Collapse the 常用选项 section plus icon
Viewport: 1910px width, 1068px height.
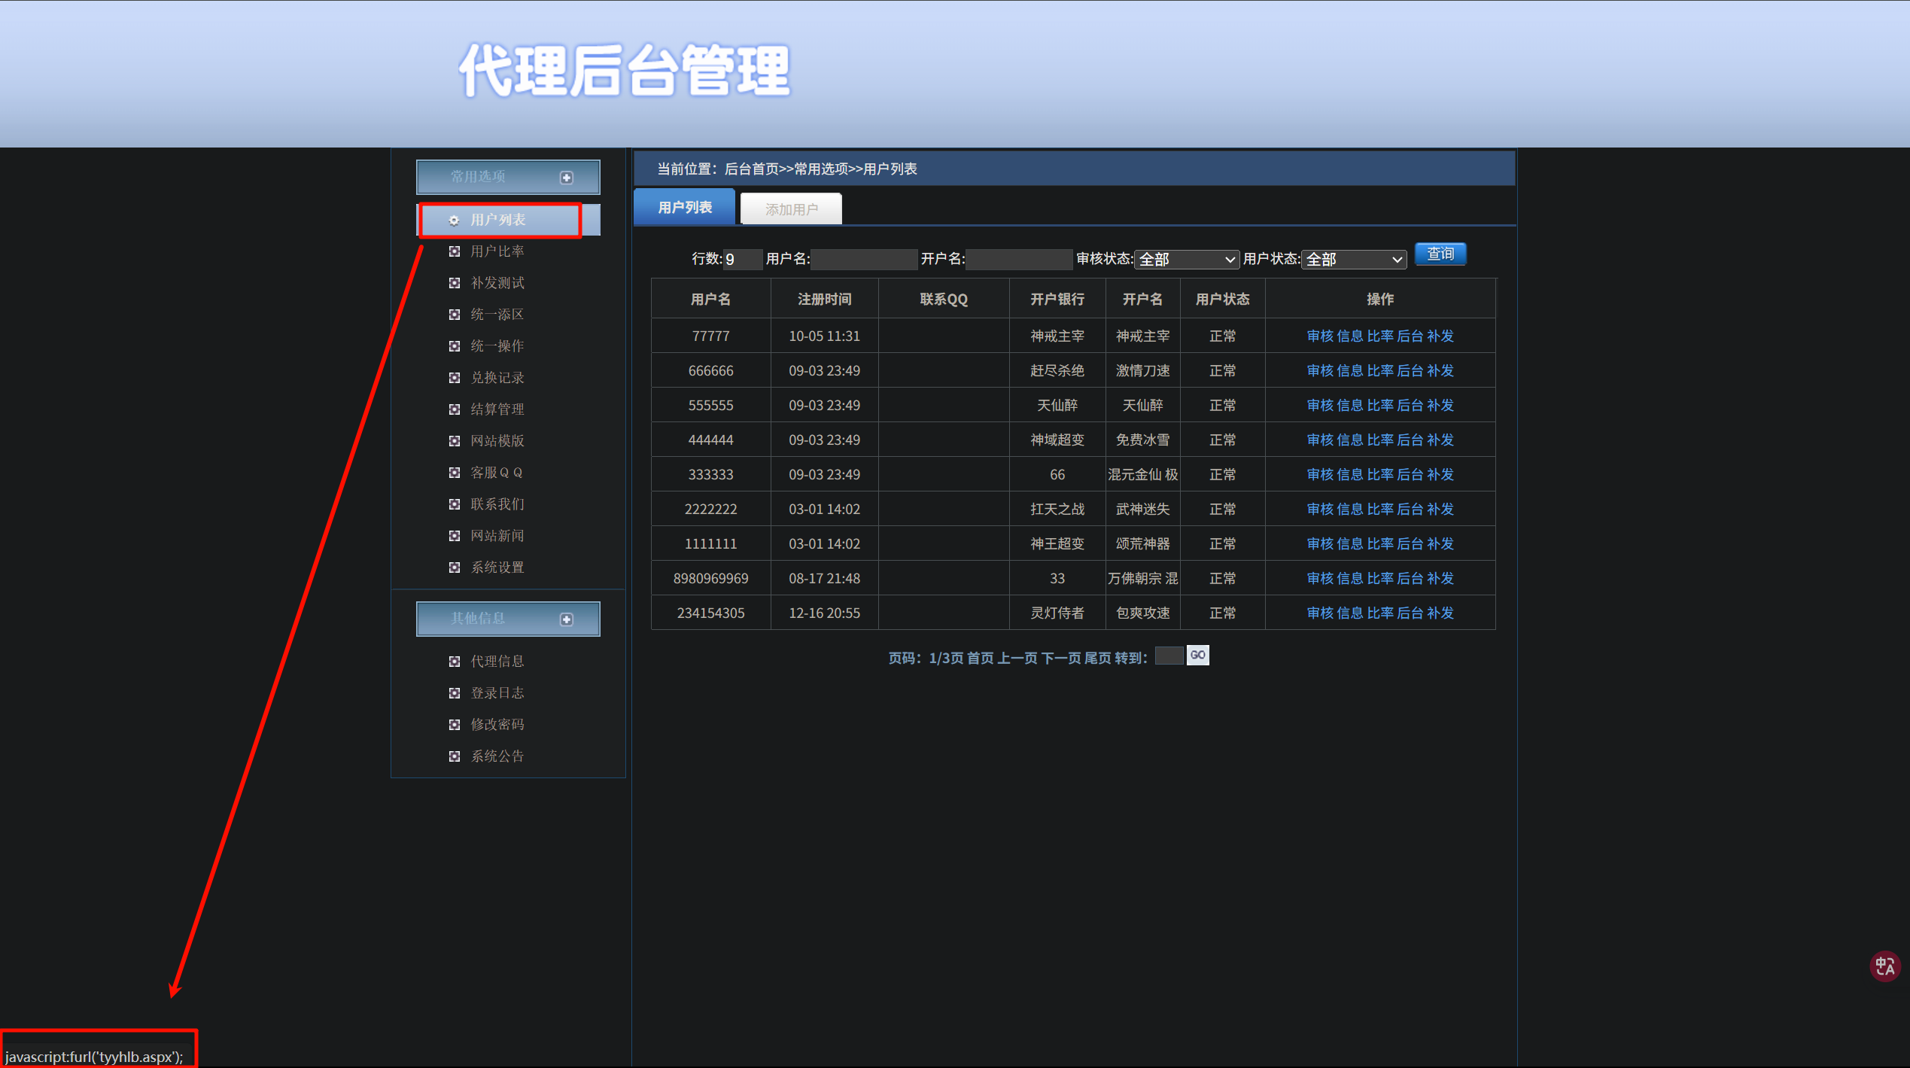pyautogui.click(x=567, y=178)
